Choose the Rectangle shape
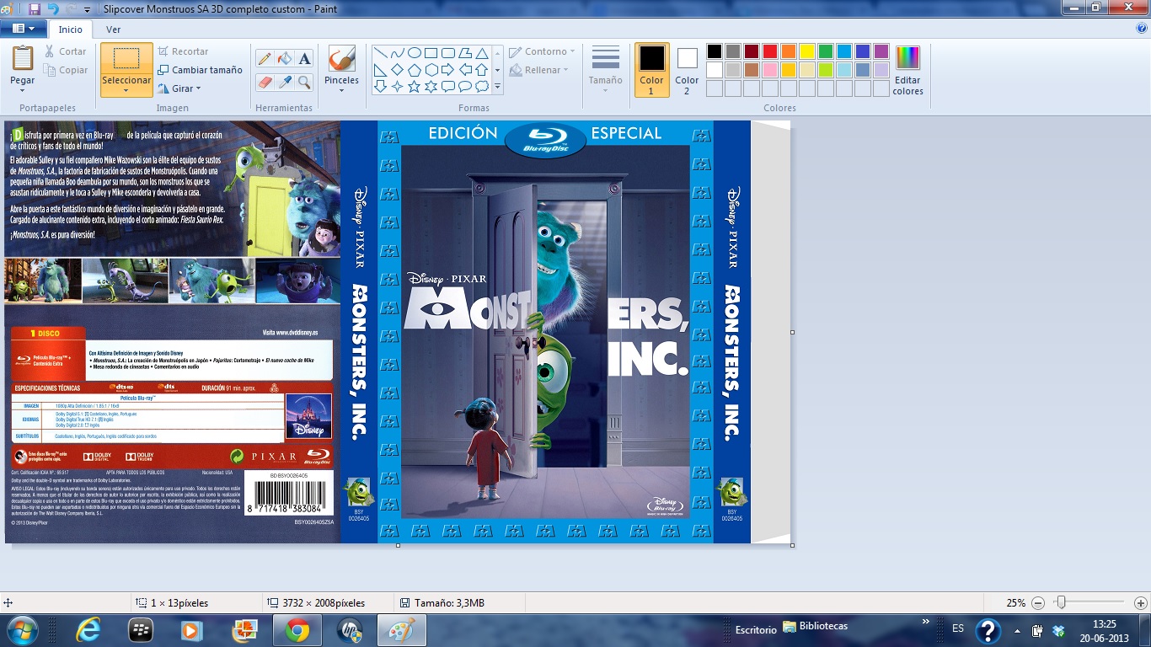The height and width of the screenshot is (647, 1151). (x=431, y=53)
